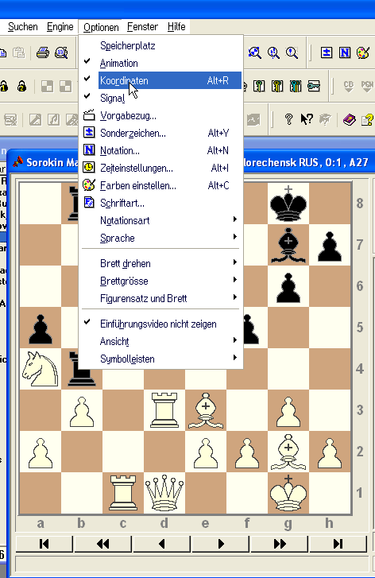Click the white queen on d1
The width and height of the screenshot is (375, 578).
point(164,493)
